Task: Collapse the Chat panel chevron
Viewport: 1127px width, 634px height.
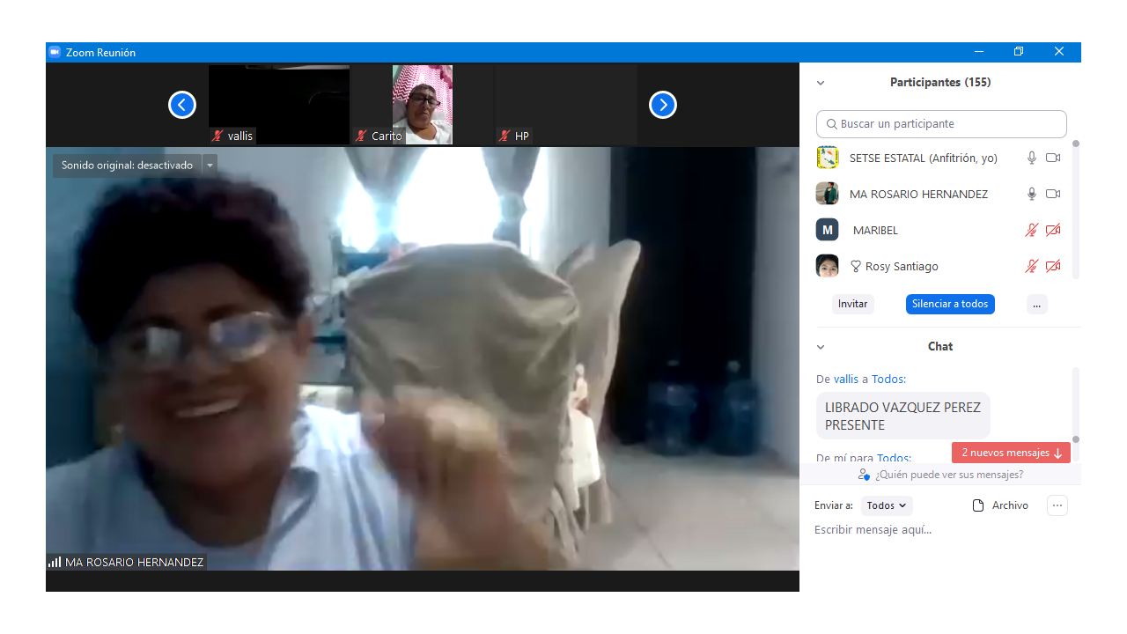Action: pos(821,347)
